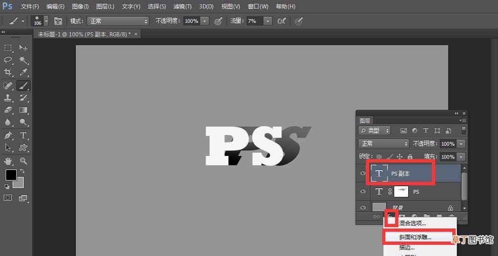The image size is (498, 256).
Task: Open the 不透明度 dropdown in options bar
Action: click(205, 21)
